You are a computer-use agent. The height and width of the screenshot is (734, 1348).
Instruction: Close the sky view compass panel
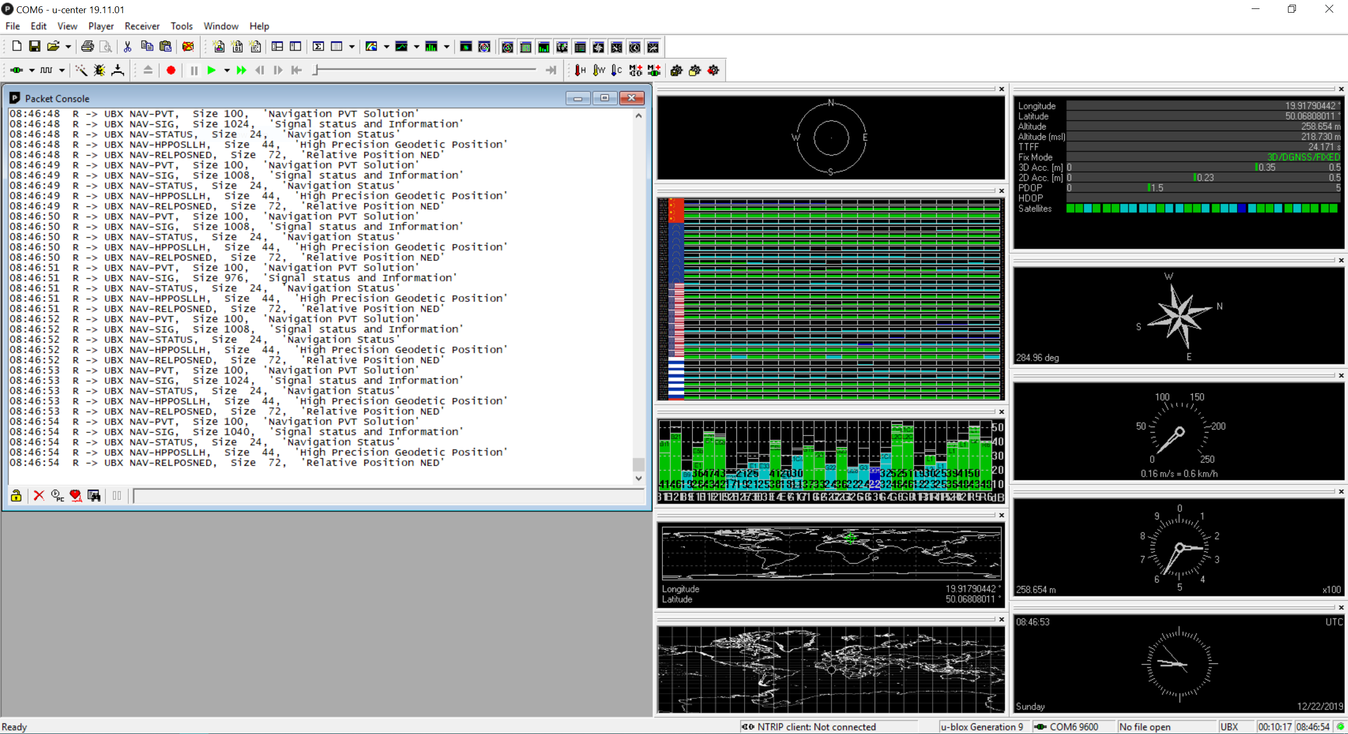pyautogui.click(x=1002, y=89)
